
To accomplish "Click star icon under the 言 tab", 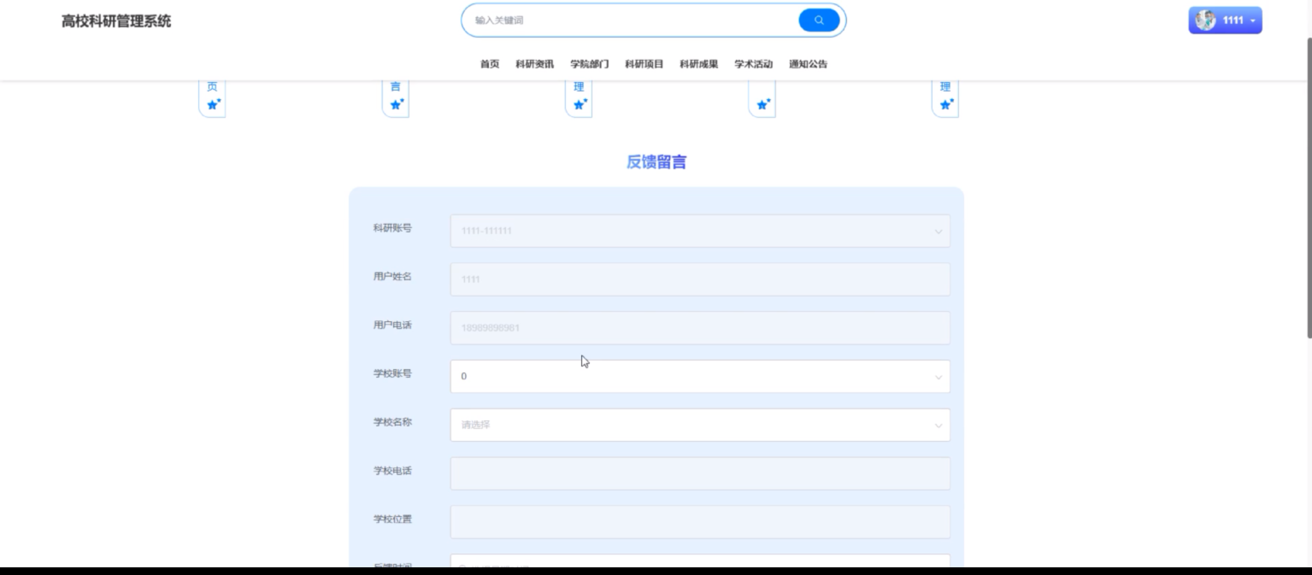I will (x=396, y=104).
